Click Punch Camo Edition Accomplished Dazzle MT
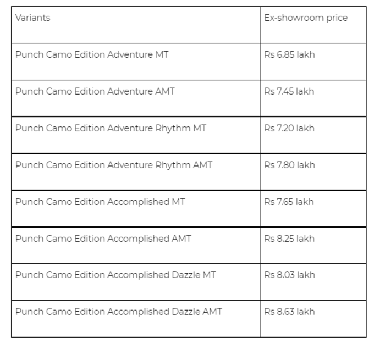Viewport: 374px width, 343px height. [116, 275]
